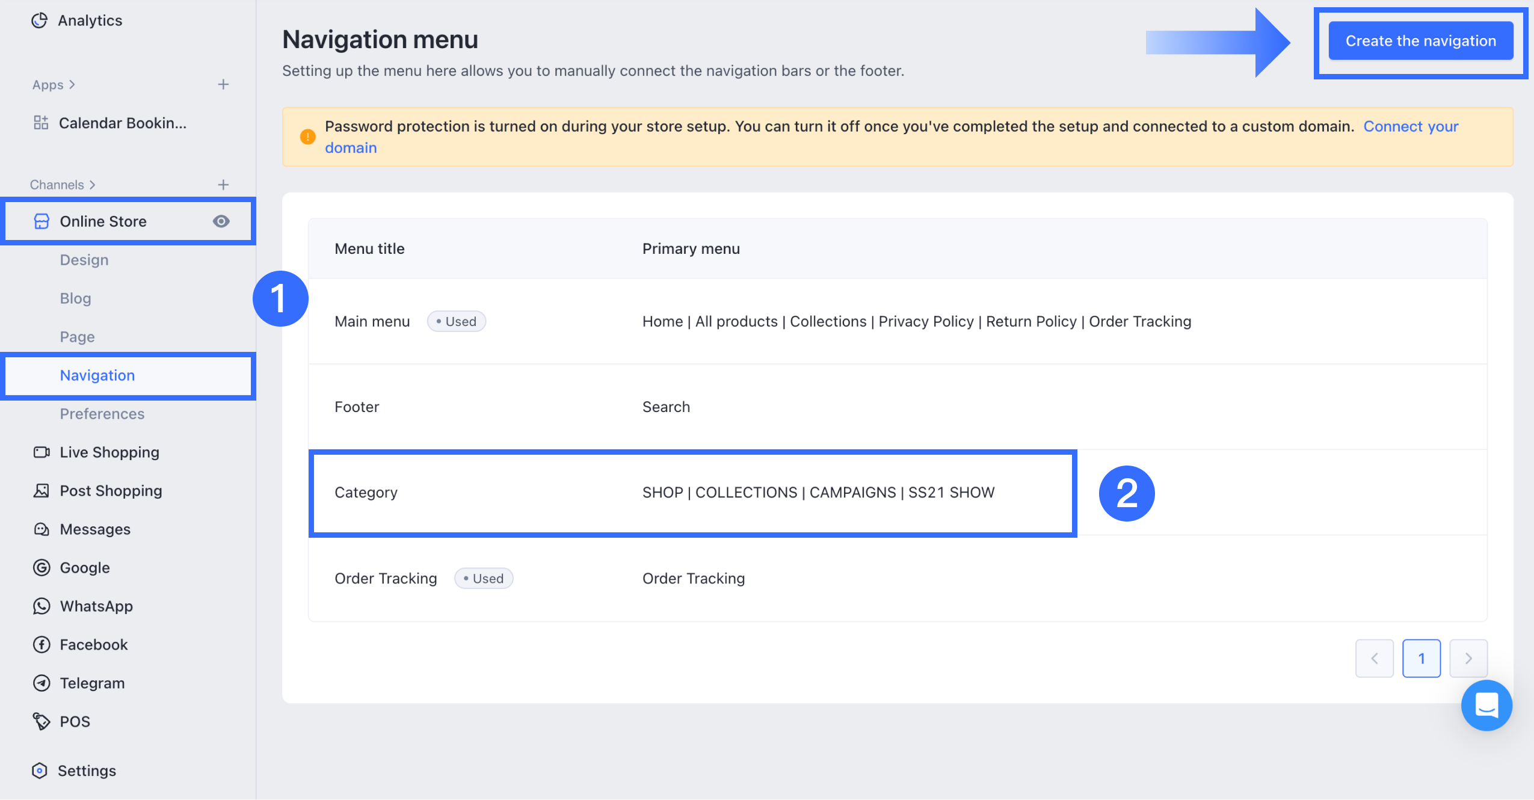Open the Calendar Booking app icon
The width and height of the screenshot is (1534, 800).
tap(41, 123)
